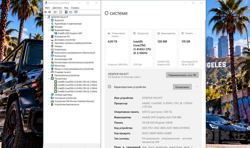This screenshot has height=148, width=250.
Task: Expand the Контроллеры USB category
Action: 49,59
